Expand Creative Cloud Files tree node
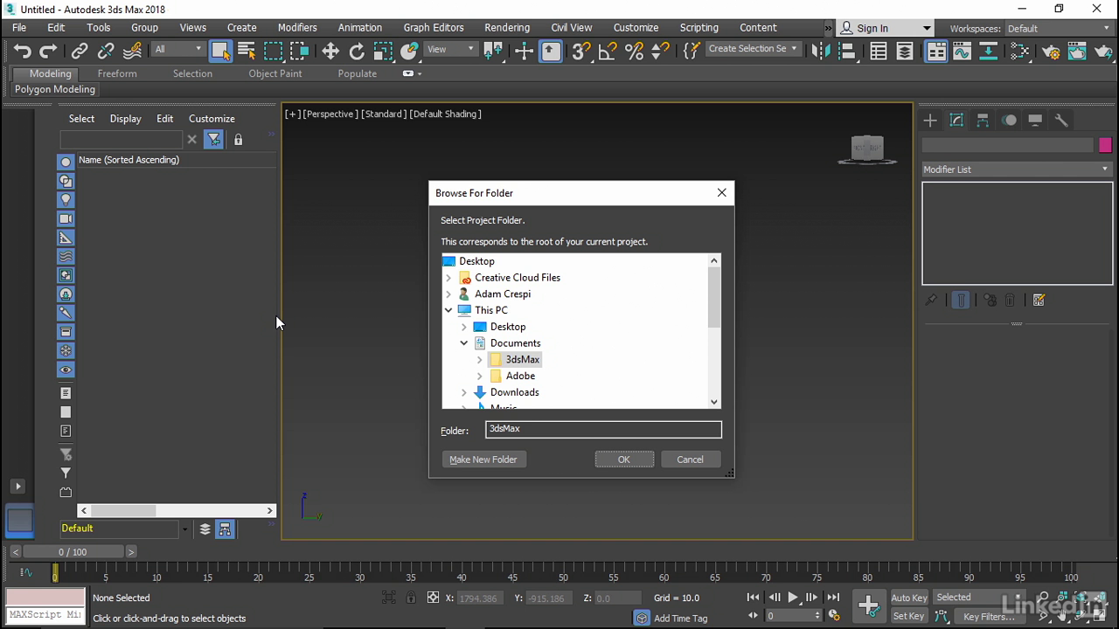The image size is (1119, 629). (448, 278)
